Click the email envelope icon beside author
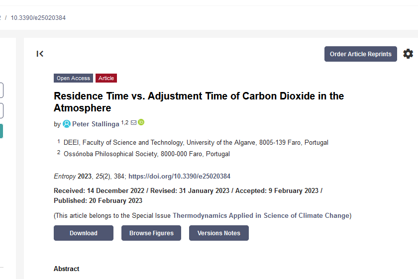The height and width of the screenshot is (279, 418). [133, 122]
